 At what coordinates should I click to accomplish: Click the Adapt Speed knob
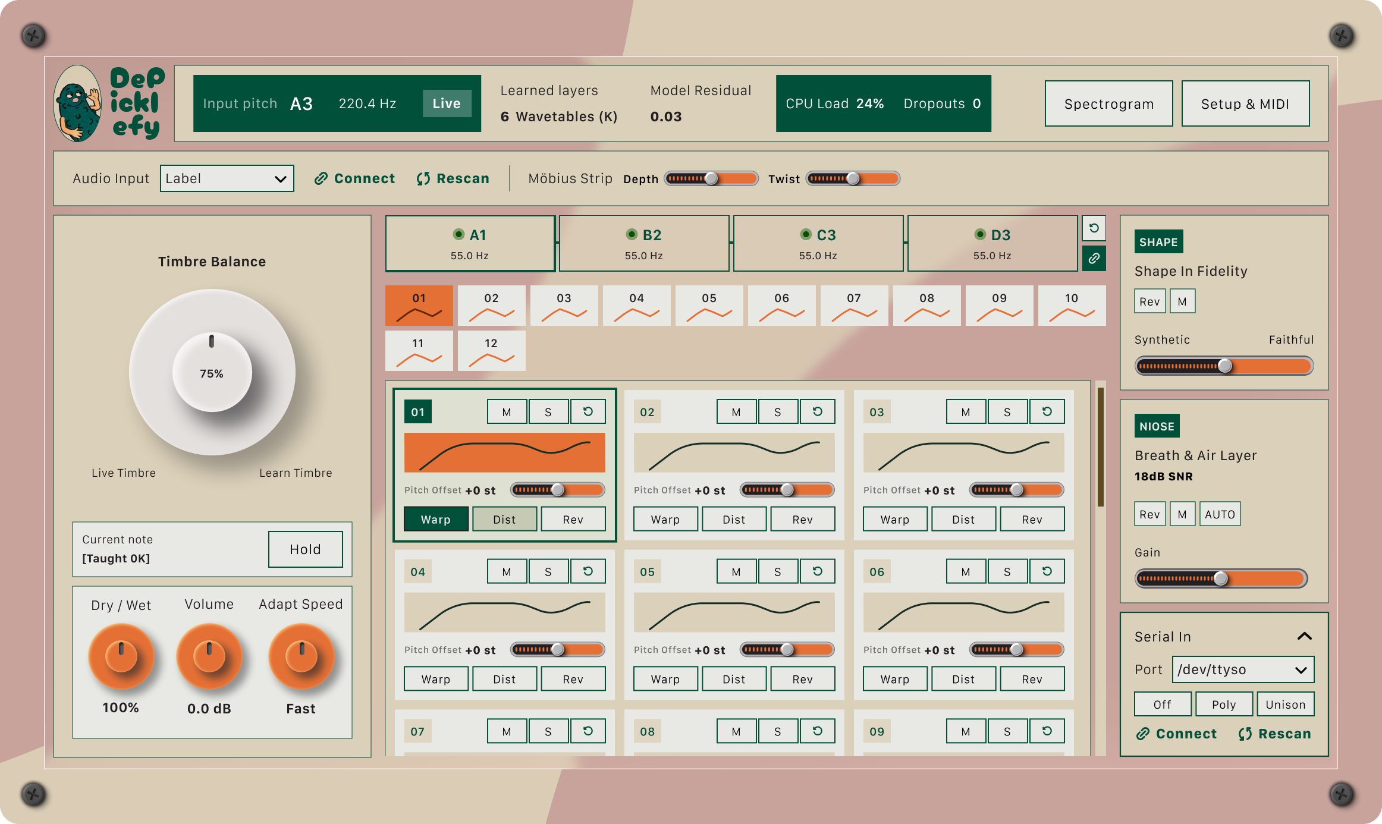[x=301, y=656]
